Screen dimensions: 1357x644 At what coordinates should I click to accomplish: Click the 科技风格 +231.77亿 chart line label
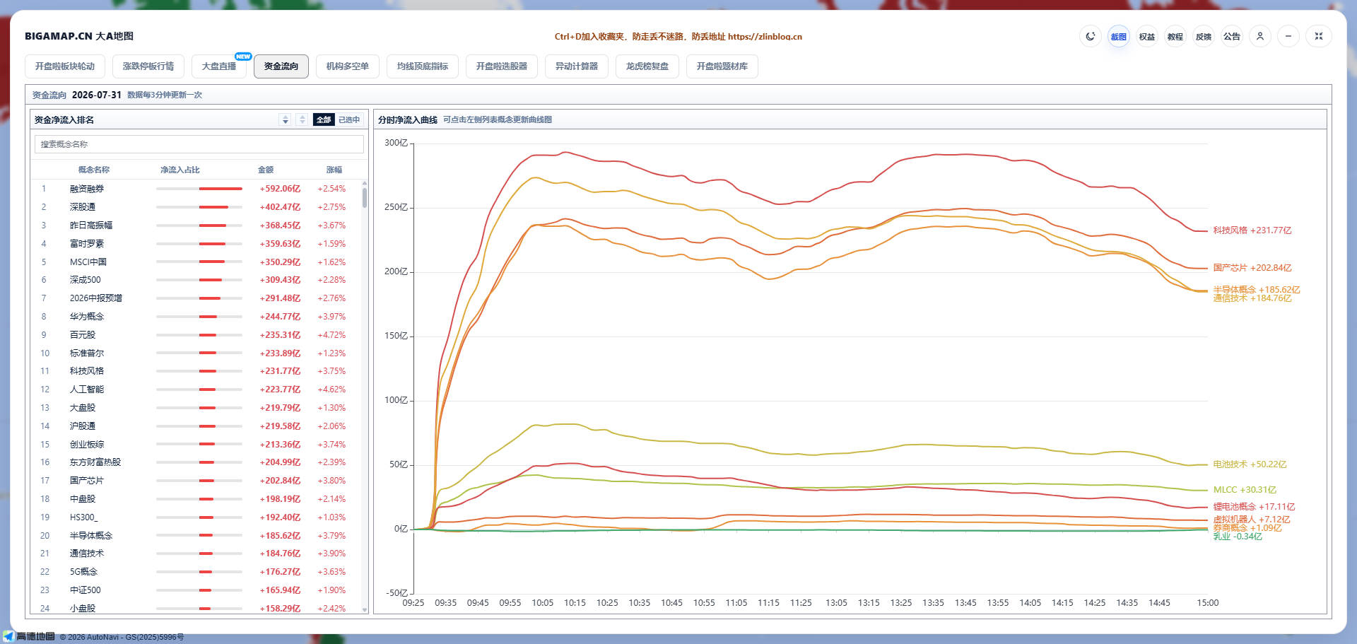coord(1252,230)
